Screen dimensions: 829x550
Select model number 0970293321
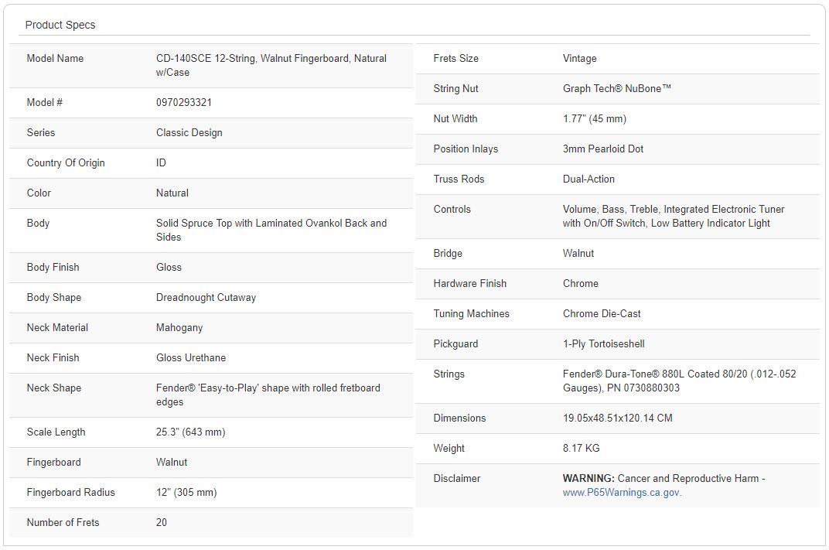(x=183, y=103)
